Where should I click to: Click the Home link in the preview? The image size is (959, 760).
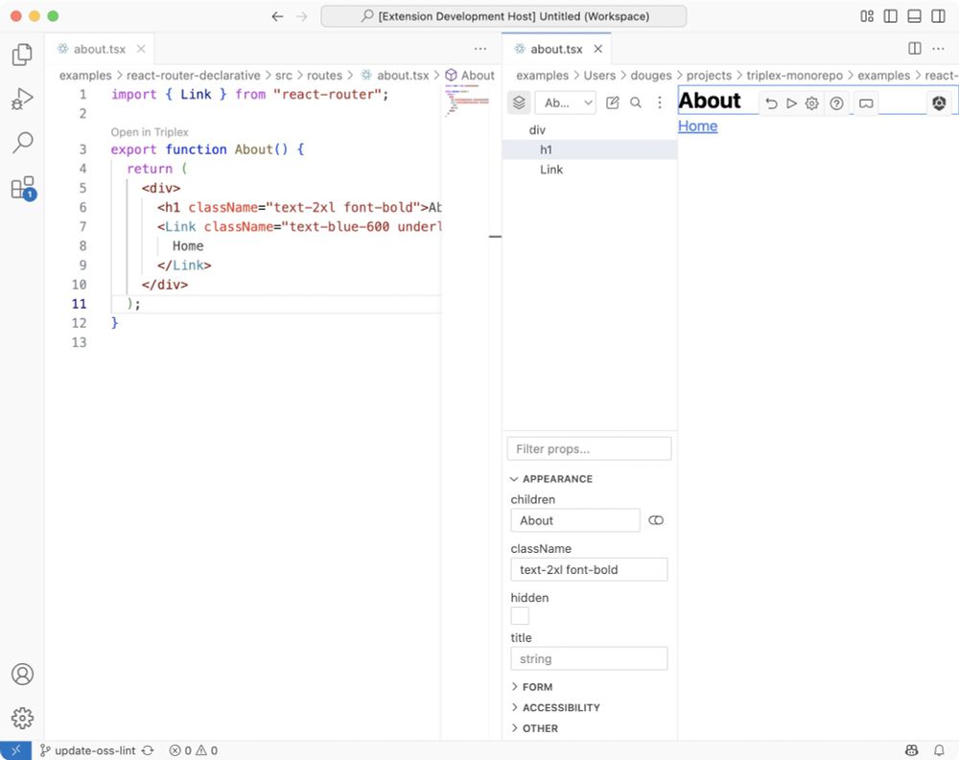697,126
